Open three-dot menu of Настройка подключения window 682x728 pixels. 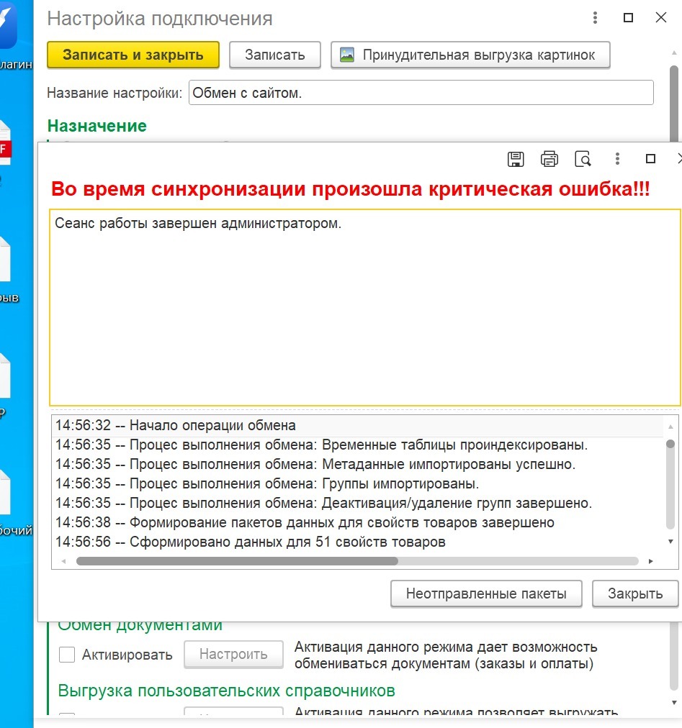click(x=595, y=18)
